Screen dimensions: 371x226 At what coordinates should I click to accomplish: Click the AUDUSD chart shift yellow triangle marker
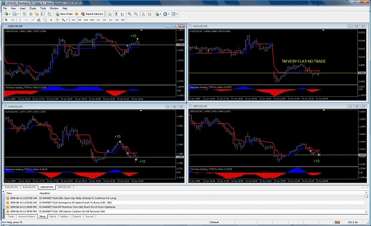click(x=323, y=30)
